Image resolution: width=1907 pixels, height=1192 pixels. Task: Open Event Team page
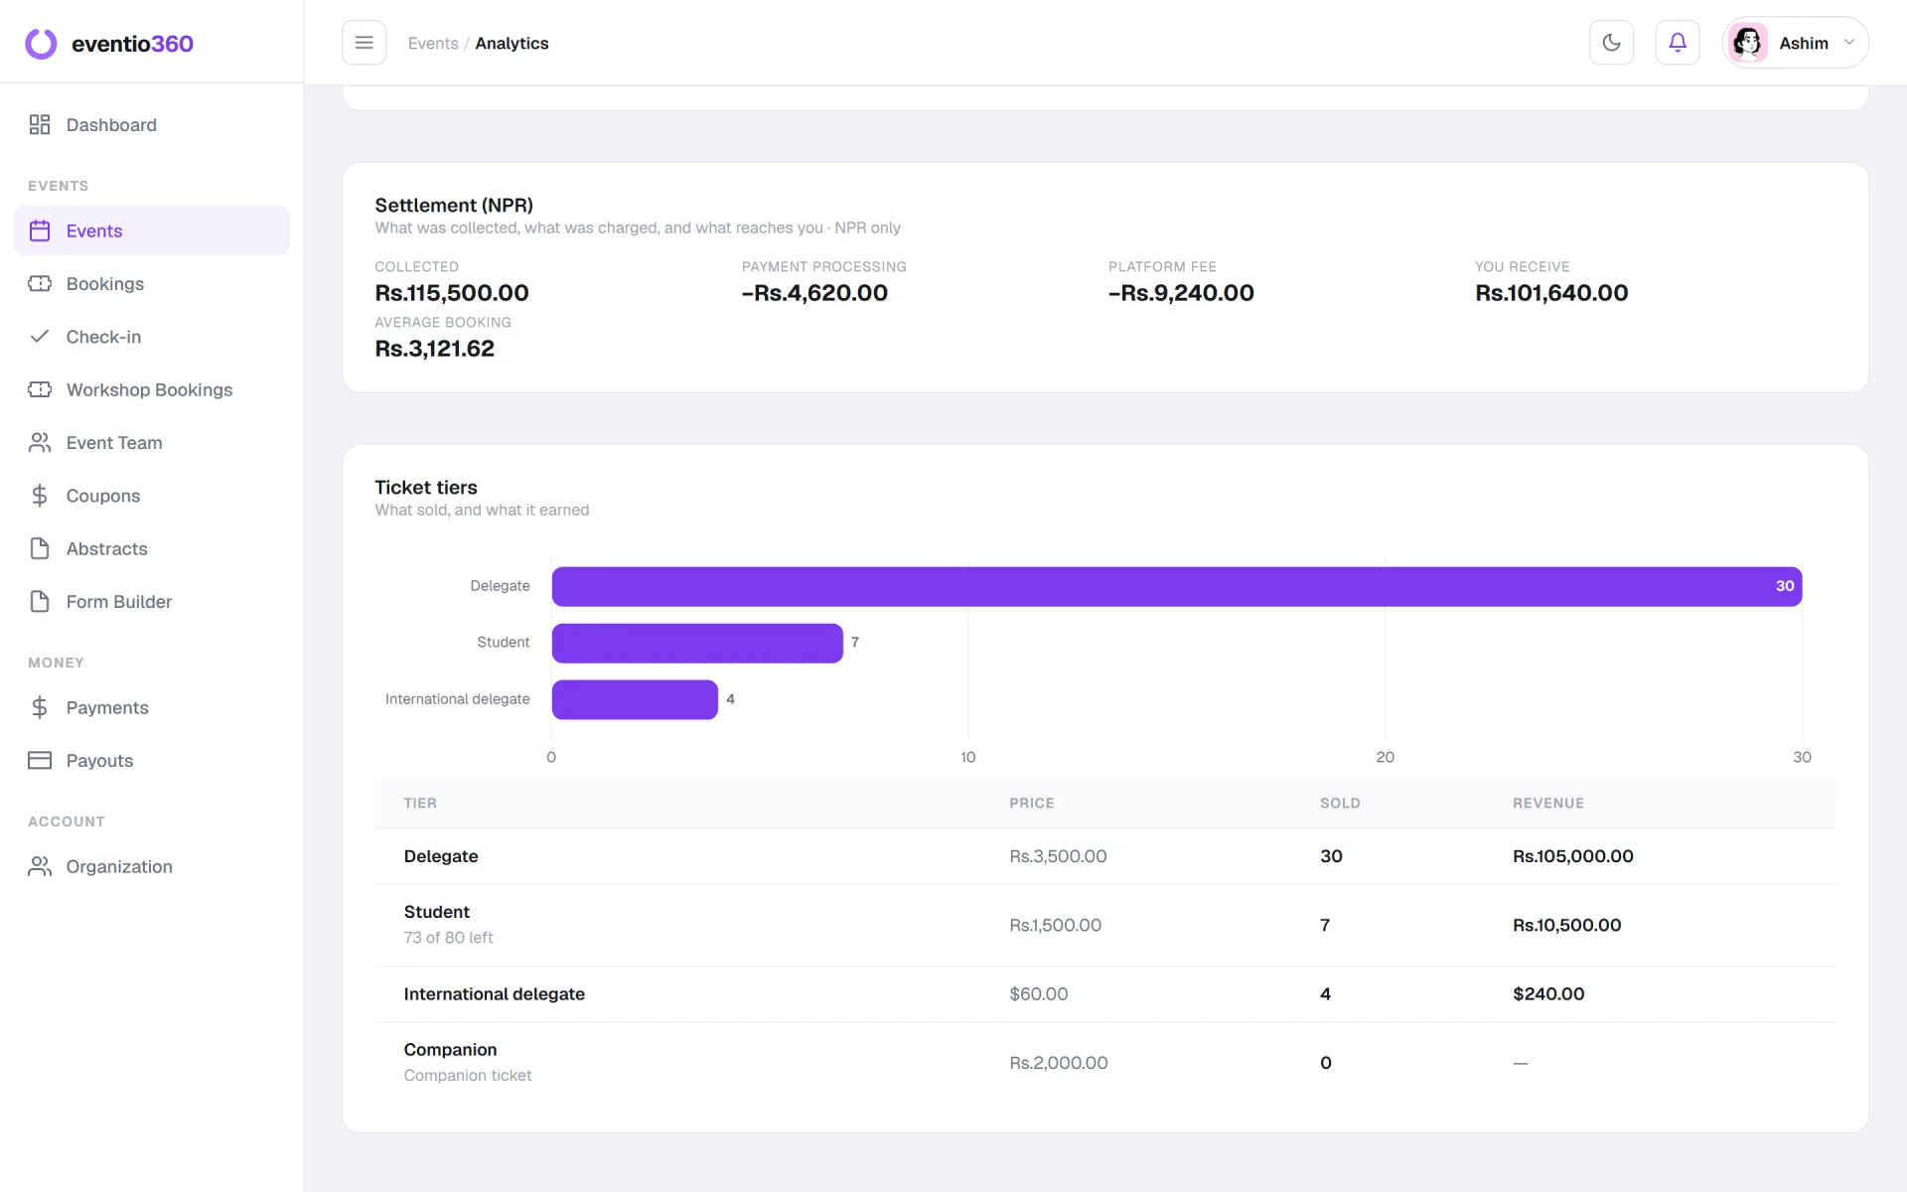pos(152,443)
